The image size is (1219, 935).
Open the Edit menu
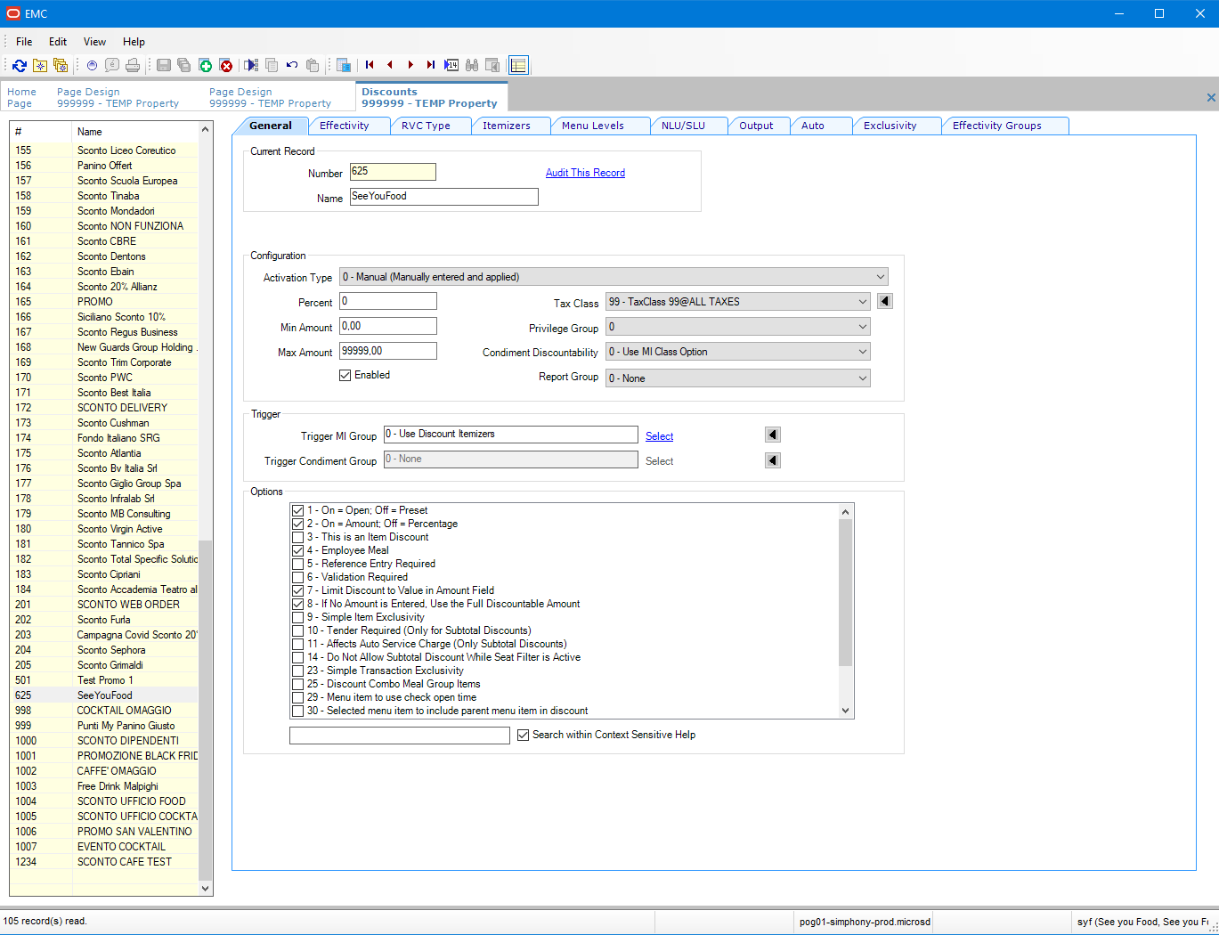click(58, 42)
